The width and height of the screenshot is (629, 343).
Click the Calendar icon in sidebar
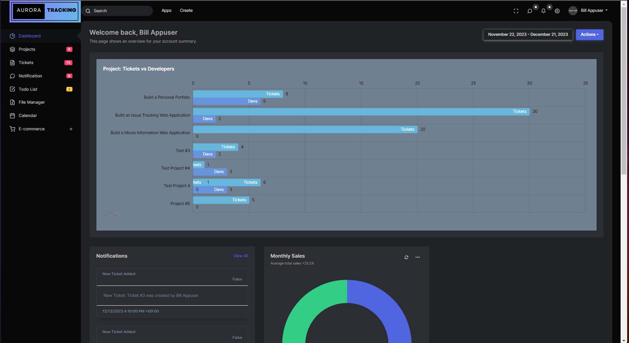pyautogui.click(x=12, y=115)
